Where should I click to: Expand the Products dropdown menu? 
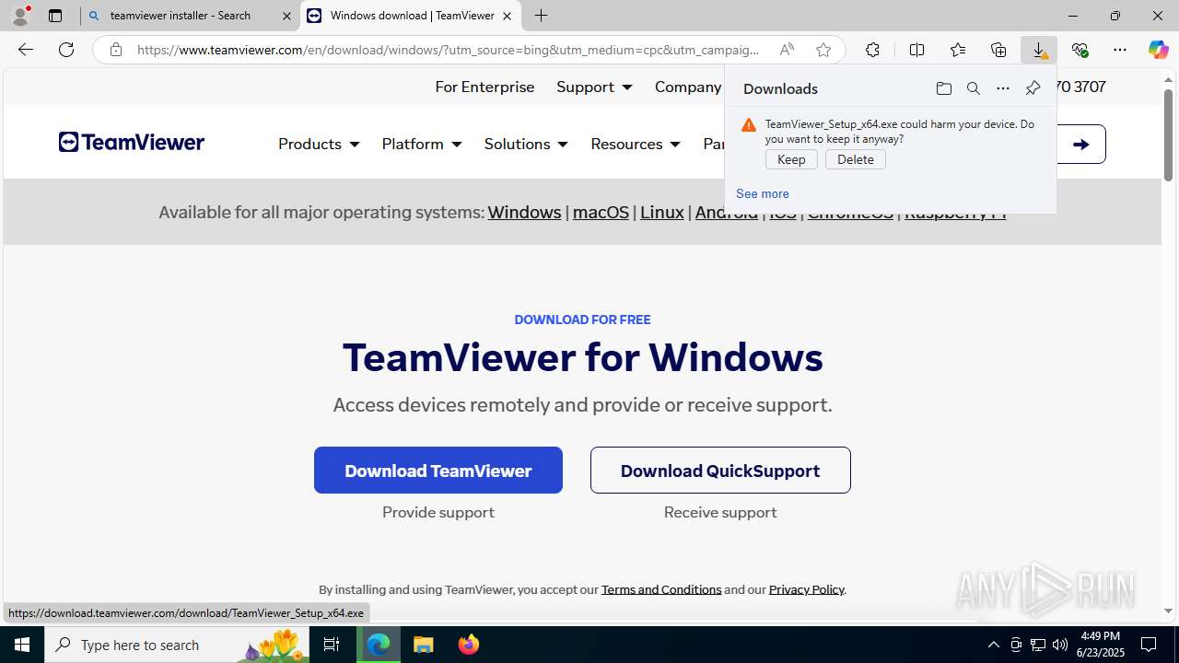coord(319,144)
